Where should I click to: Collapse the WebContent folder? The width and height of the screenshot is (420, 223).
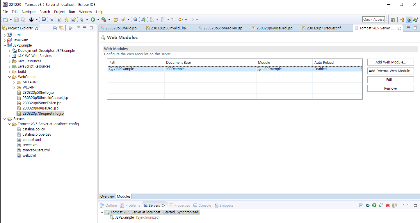pos(9,77)
